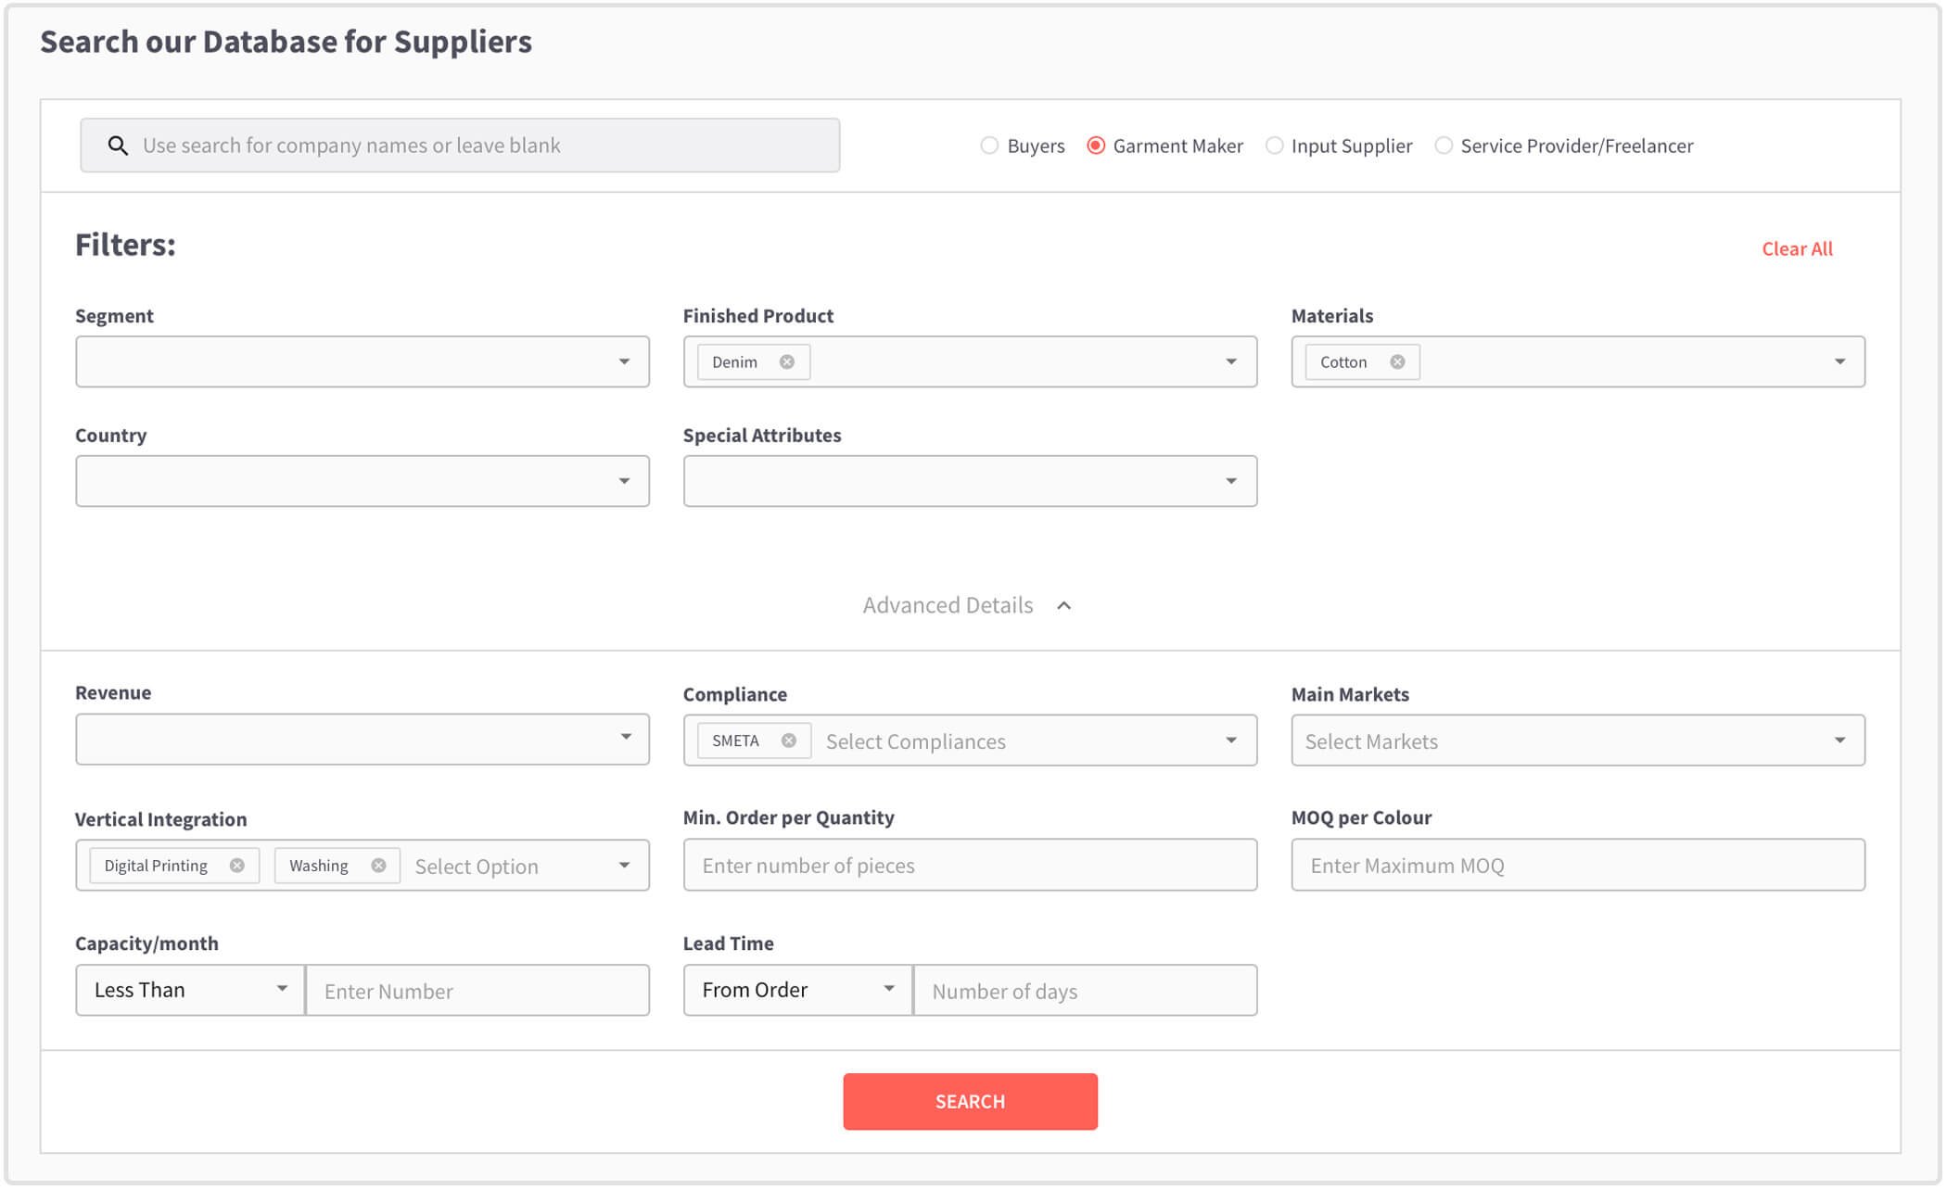This screenshot has width=1947, height=1190.
Task: Expand the Special Attributes dropdown
Action: pos(970,481)
